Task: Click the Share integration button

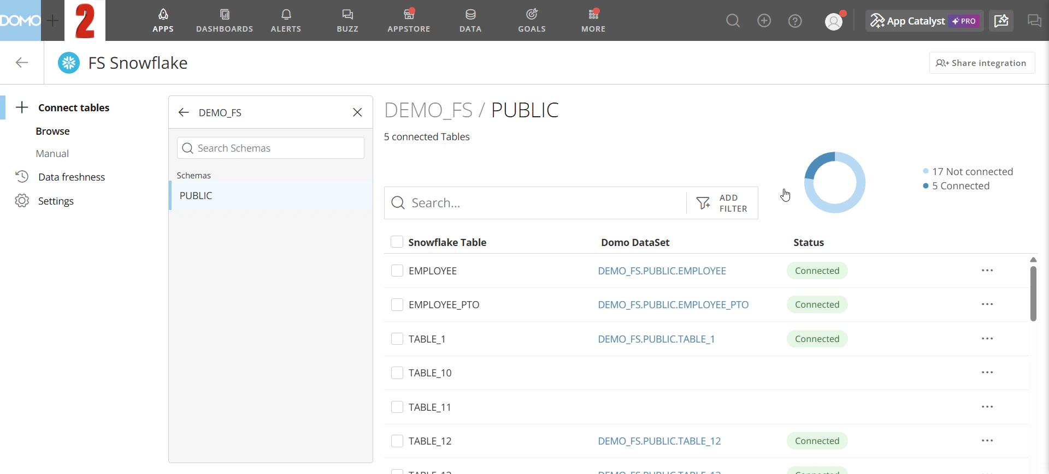Action: pyautogui.click(x=982, y=63)
